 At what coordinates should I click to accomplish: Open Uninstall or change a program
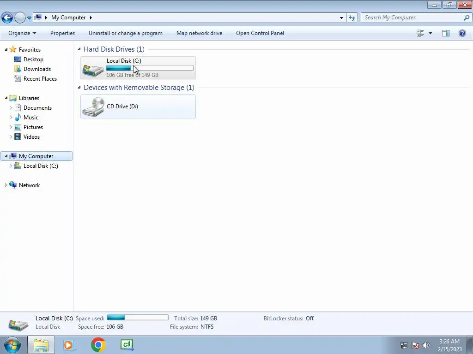tap(126, 33)
